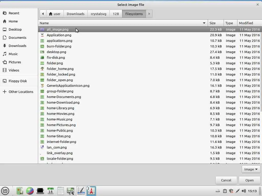The image size is (262, 196).
Task: Go to Home in the sidebar
Action: pos(10,21)
